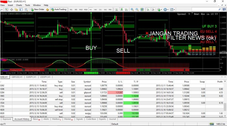This screenshot has width=227, height=126.
Task: Open the Code Base terminal tab
Action: [x=91, y=119]
